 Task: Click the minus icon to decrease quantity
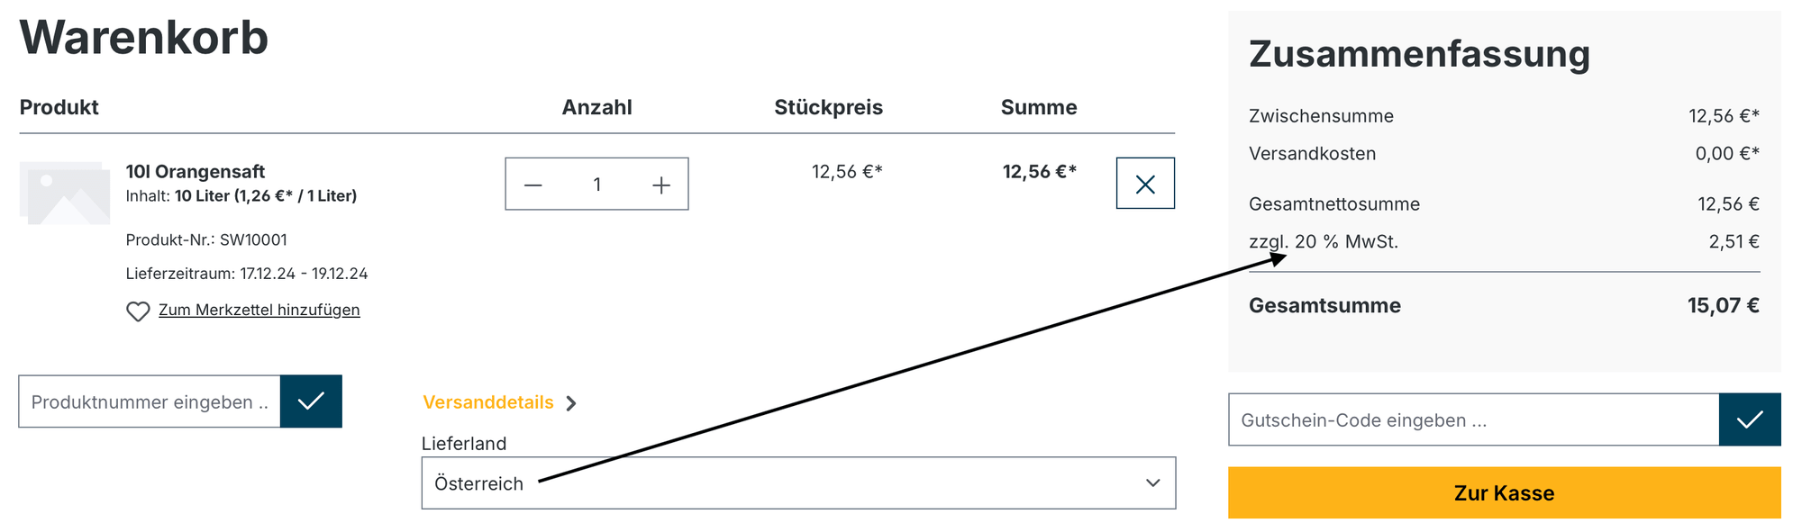tap(533, 184)
